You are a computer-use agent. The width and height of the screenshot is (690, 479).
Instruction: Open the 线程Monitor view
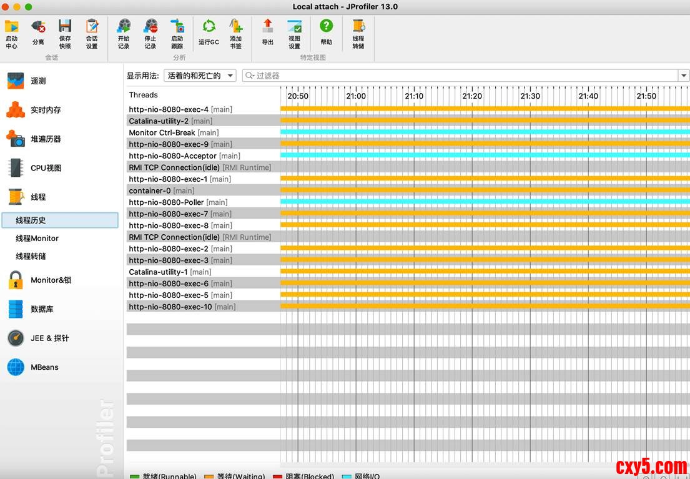pyautogui.click(x=37, y=238)
